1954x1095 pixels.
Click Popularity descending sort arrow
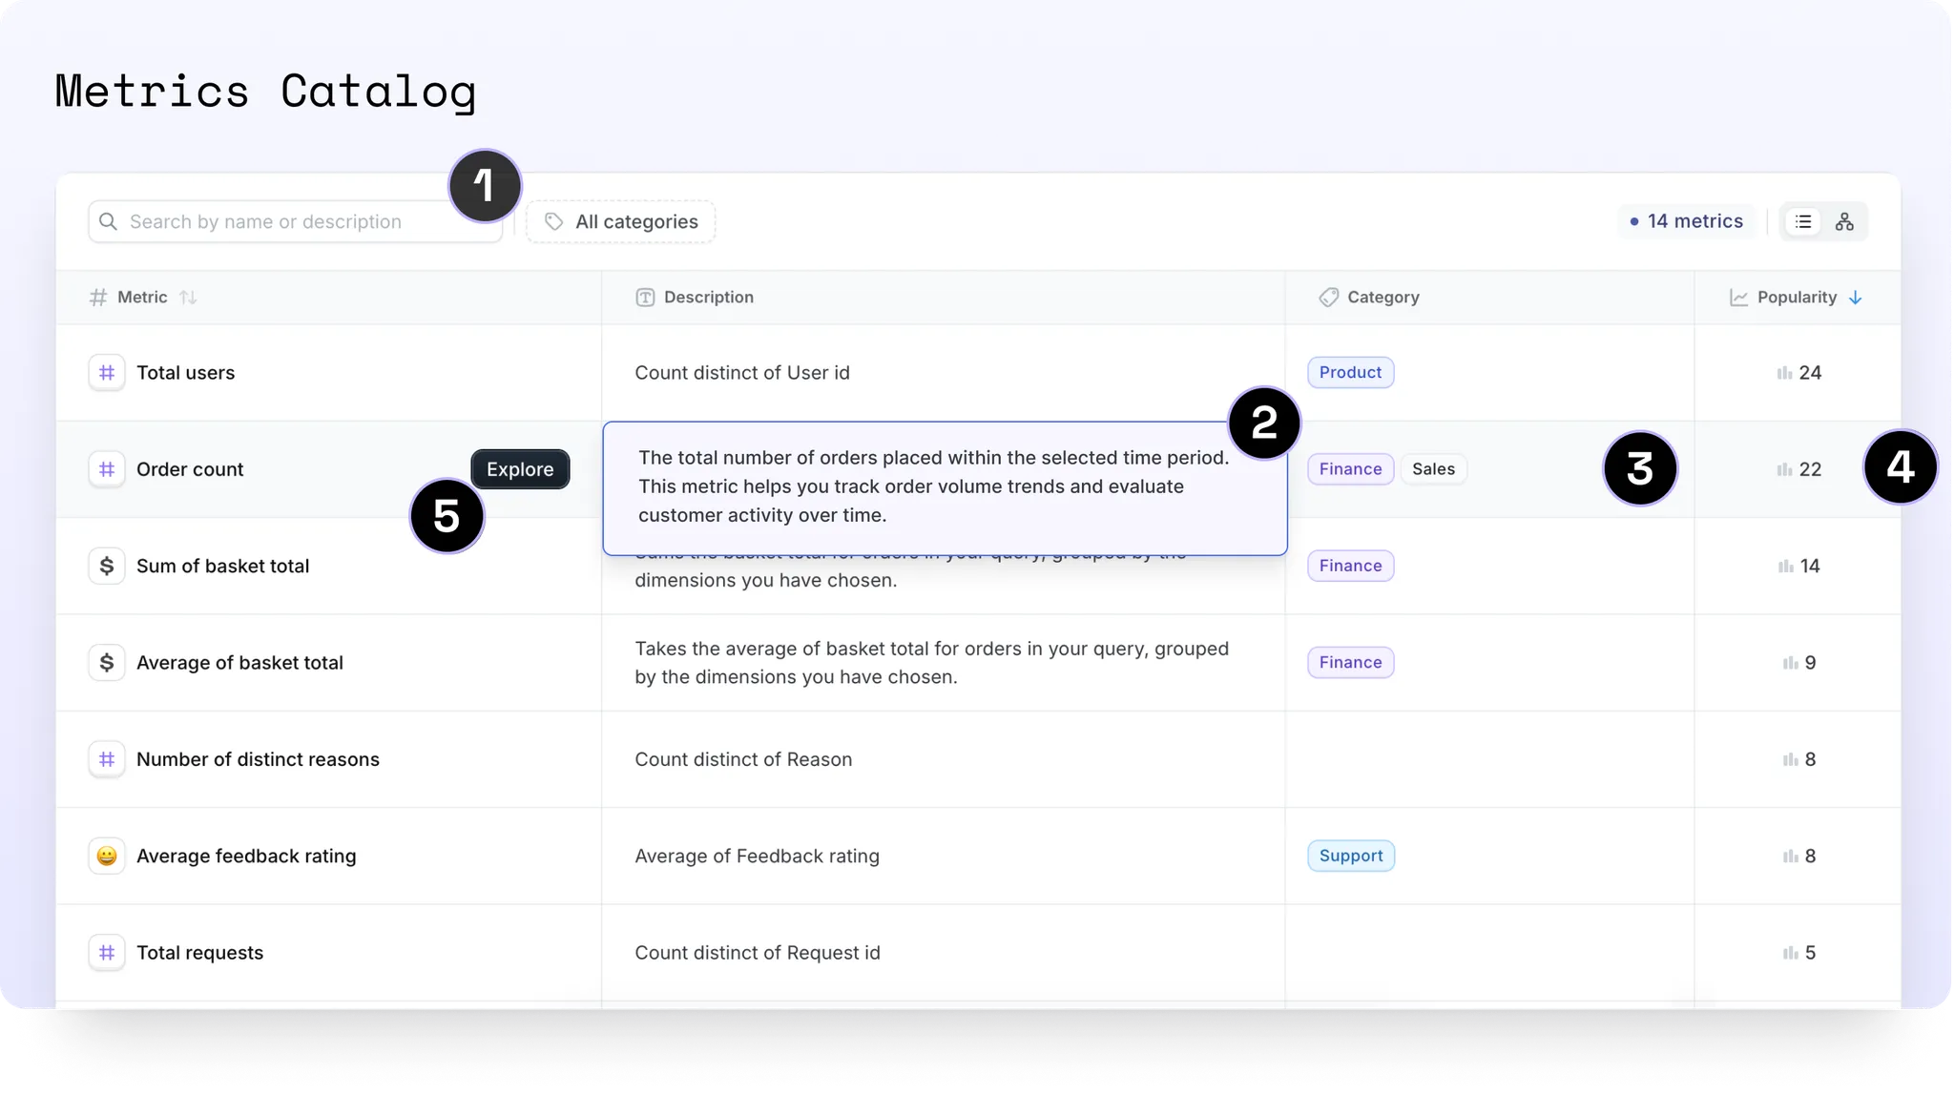[x=1855, y=298]
